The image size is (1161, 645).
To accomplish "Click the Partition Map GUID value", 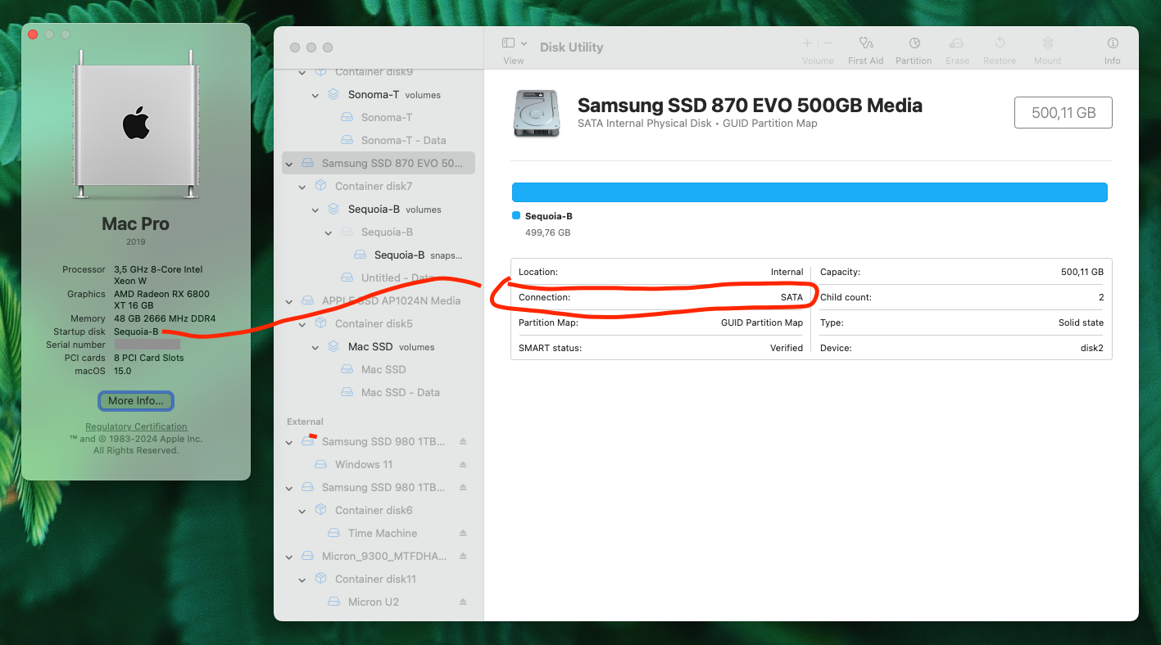I will pos(762,322).
